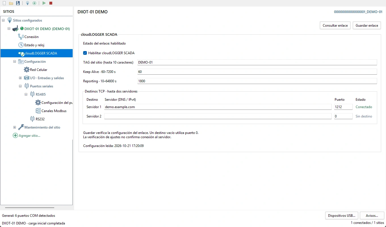
Task: Expand the I/O Entradas y salidas node
Action: [20, 78]
